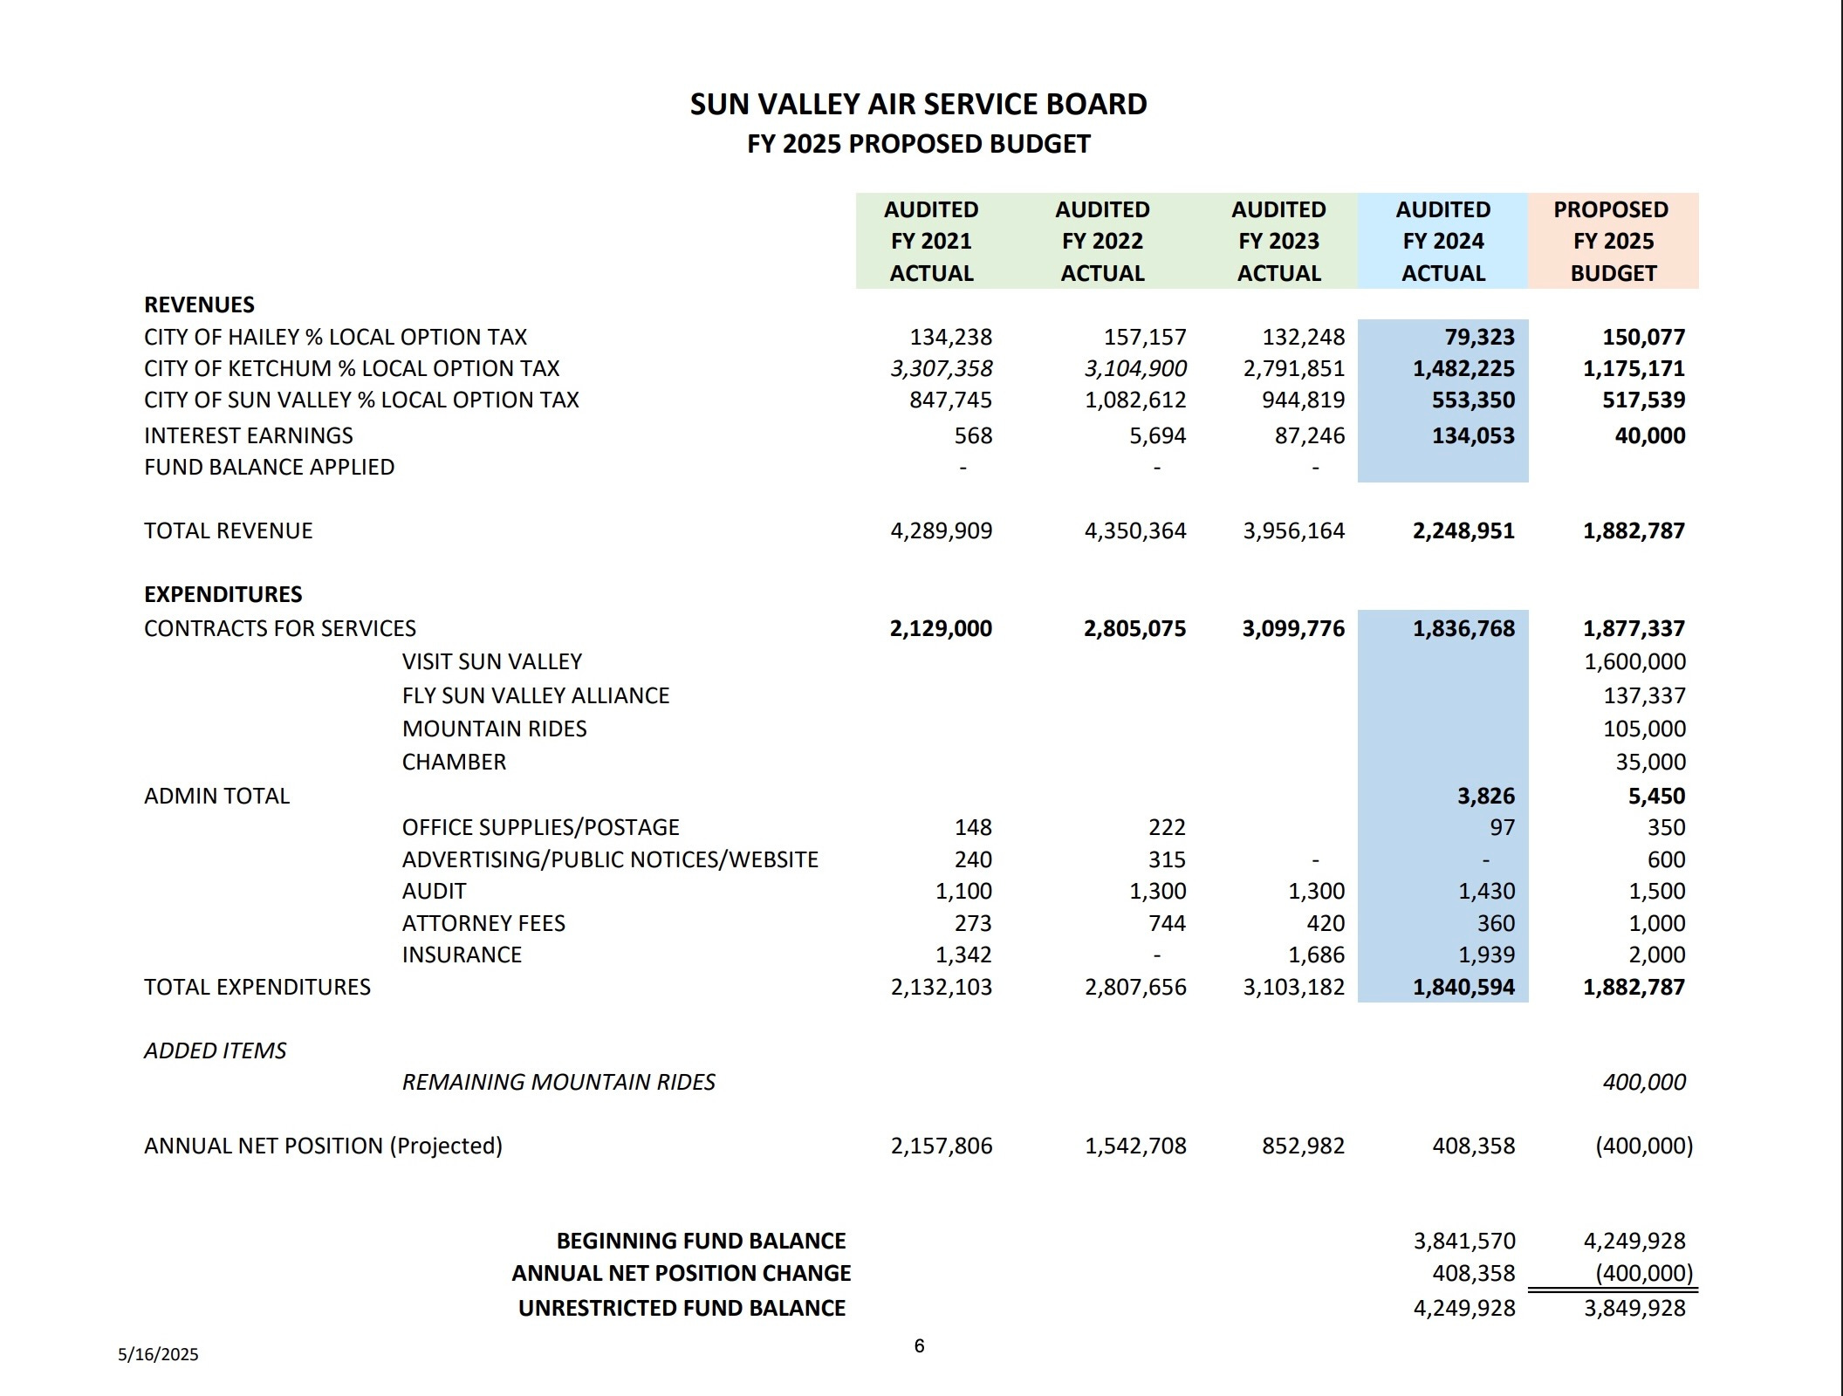Screen dimensions: 1843x1396
Task: Click Ketchum FY 2021 value 3,307,358
Action: [941, 368]
